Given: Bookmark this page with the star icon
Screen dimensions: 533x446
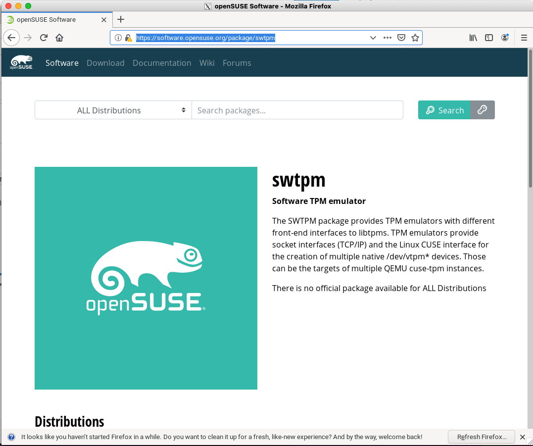Looking at the screenshot, I should point(415,38).
